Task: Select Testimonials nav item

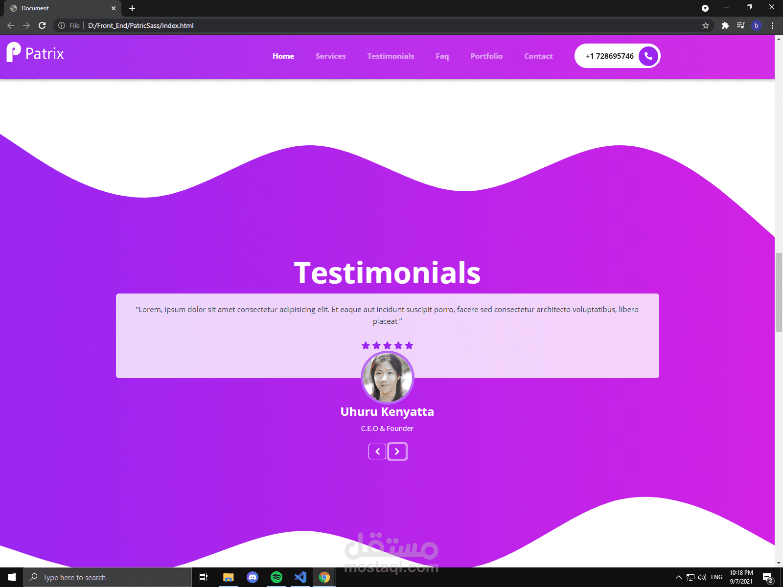Action: point(391,56)
